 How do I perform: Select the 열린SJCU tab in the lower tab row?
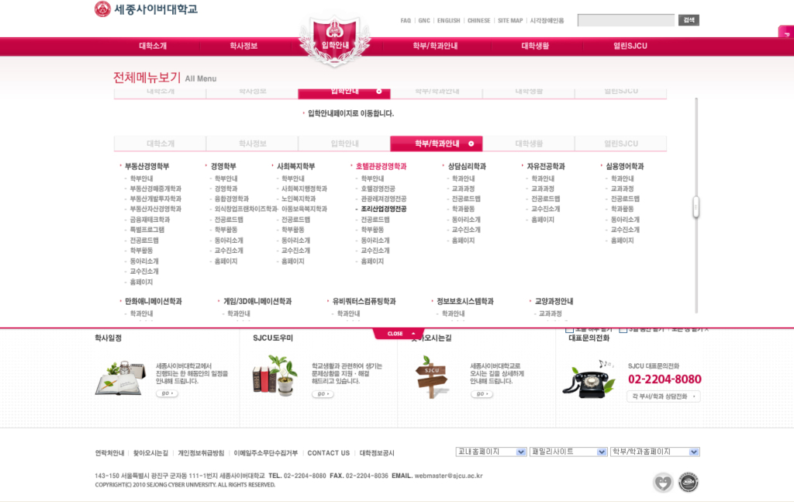(621, 144)
